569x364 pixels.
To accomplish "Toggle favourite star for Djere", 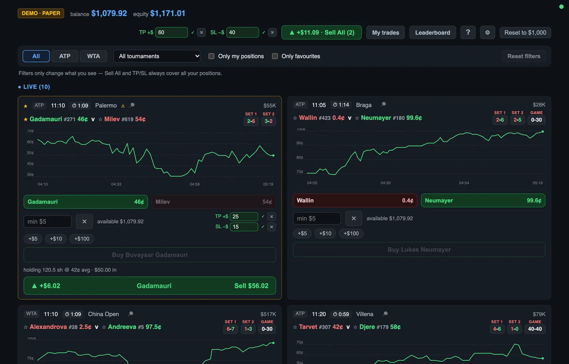I will 355,327.
